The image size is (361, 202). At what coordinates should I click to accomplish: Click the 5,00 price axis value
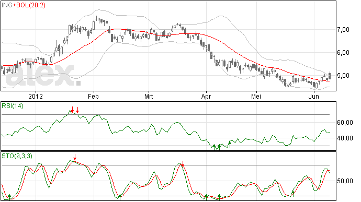point(343,76)
